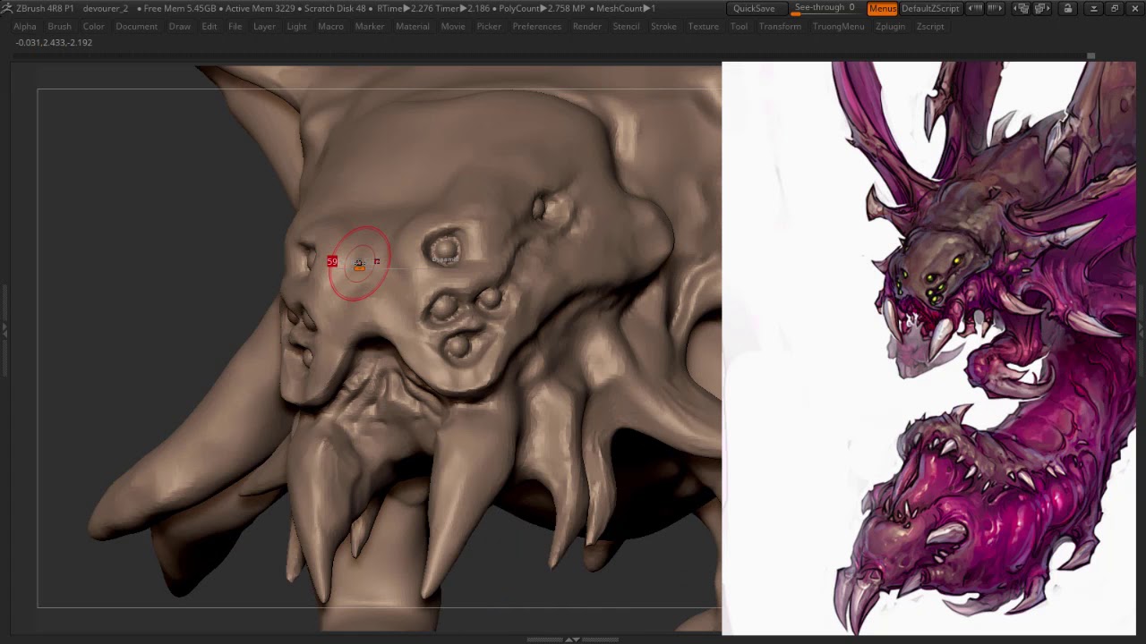Click the devourer concept art reference image
This screenshot has width=1146, height=644.
coord(928,348)
